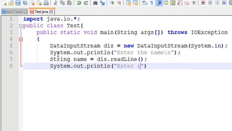Viewport: 232px width, 131px height.
Task: Click line number 8 in the margin
Action: (11, 66)
